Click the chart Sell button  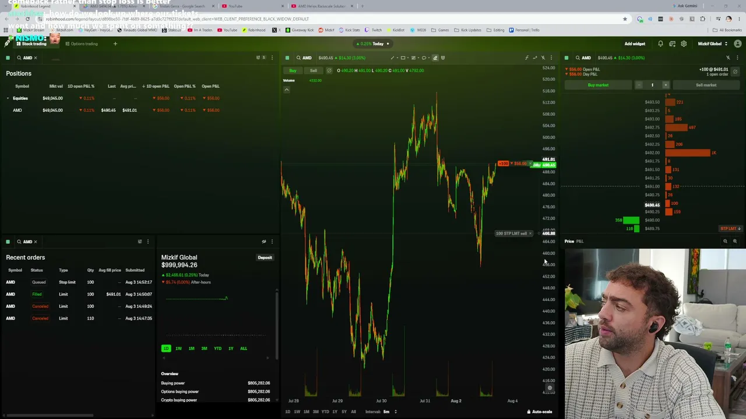(314, 70)
